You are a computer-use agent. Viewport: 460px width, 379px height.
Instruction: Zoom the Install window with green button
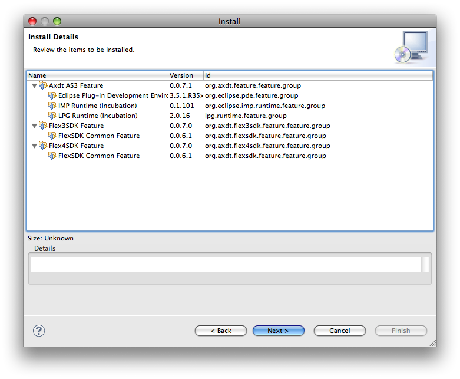coord(57,21)
